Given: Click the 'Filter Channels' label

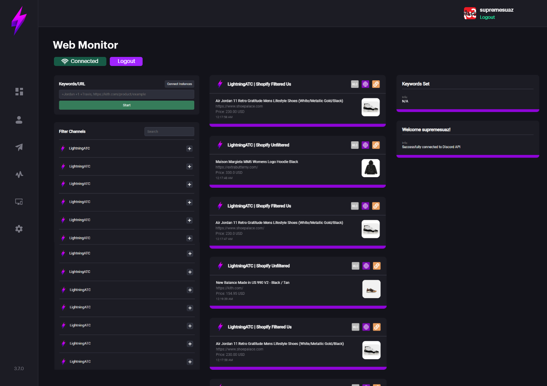Looking at the screenshot, I should [72, 132].
